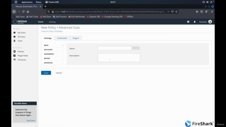Go back to the previous page

(x=14, y=12)
